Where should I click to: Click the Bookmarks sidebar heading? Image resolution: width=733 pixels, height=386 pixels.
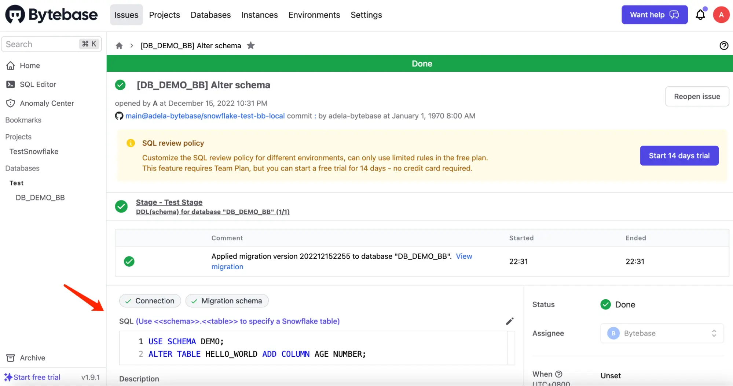[23, 120]
